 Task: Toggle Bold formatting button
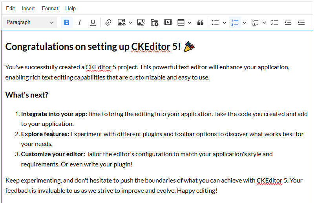pos(67,22)
